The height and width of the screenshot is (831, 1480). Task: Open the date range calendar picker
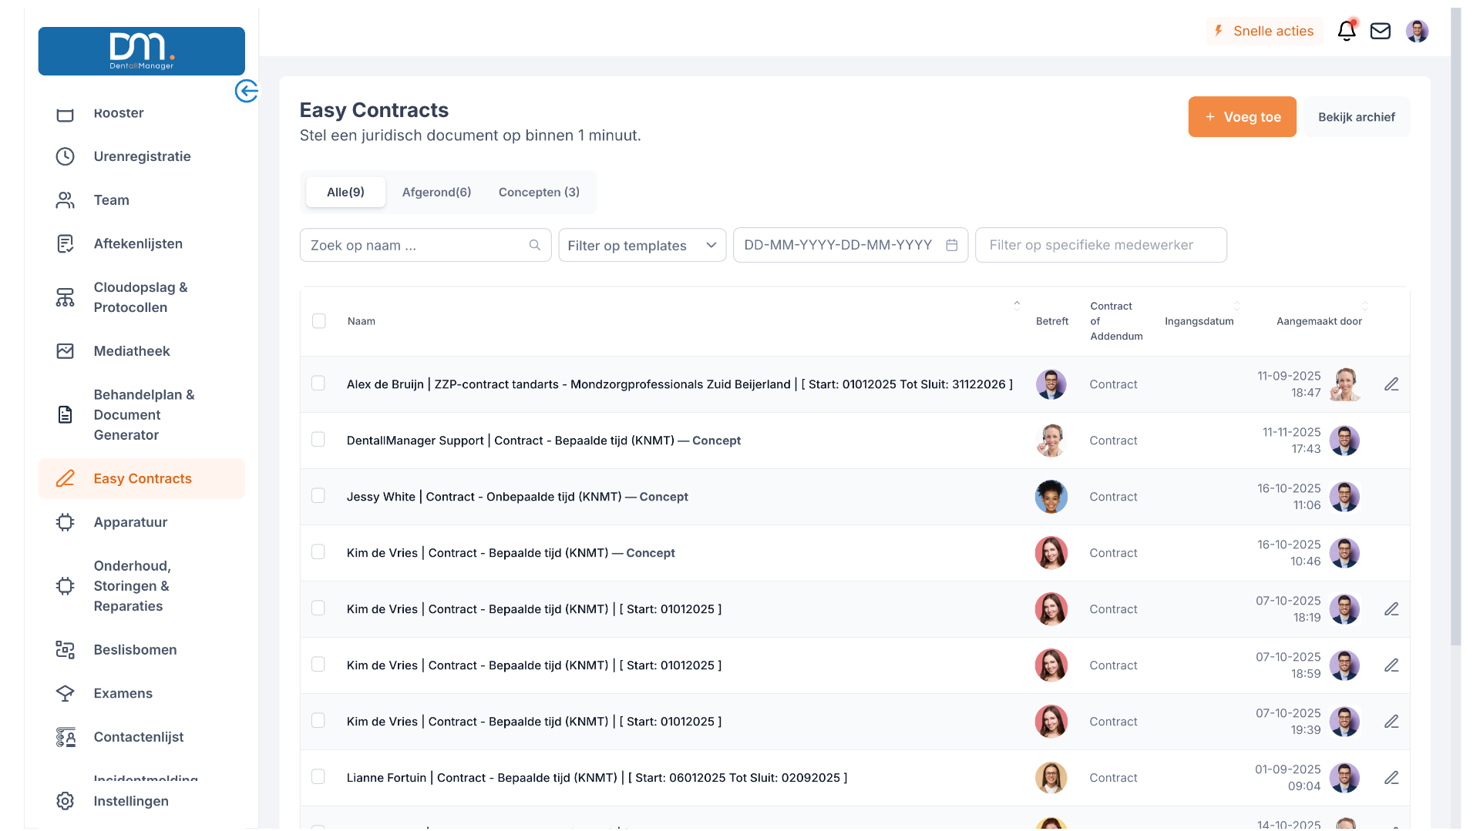952,245
